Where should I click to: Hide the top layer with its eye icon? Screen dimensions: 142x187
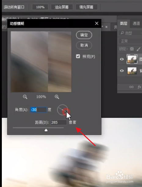[x=122, y=59]
